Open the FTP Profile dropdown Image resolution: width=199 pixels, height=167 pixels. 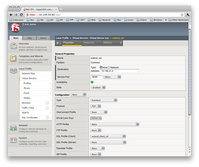pos(96,130)
